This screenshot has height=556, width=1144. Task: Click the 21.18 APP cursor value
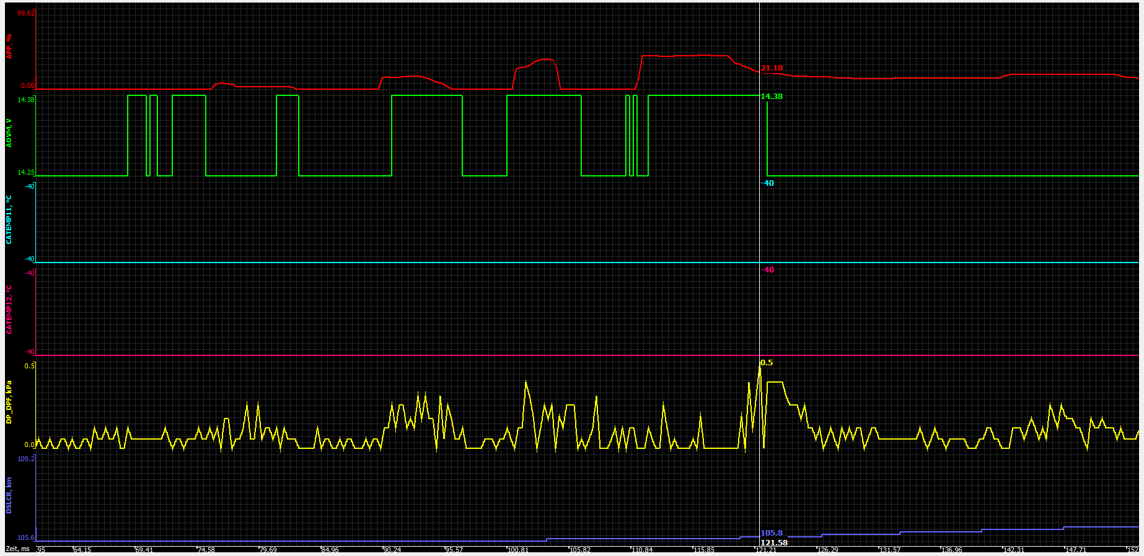click(x=772, y=68)
